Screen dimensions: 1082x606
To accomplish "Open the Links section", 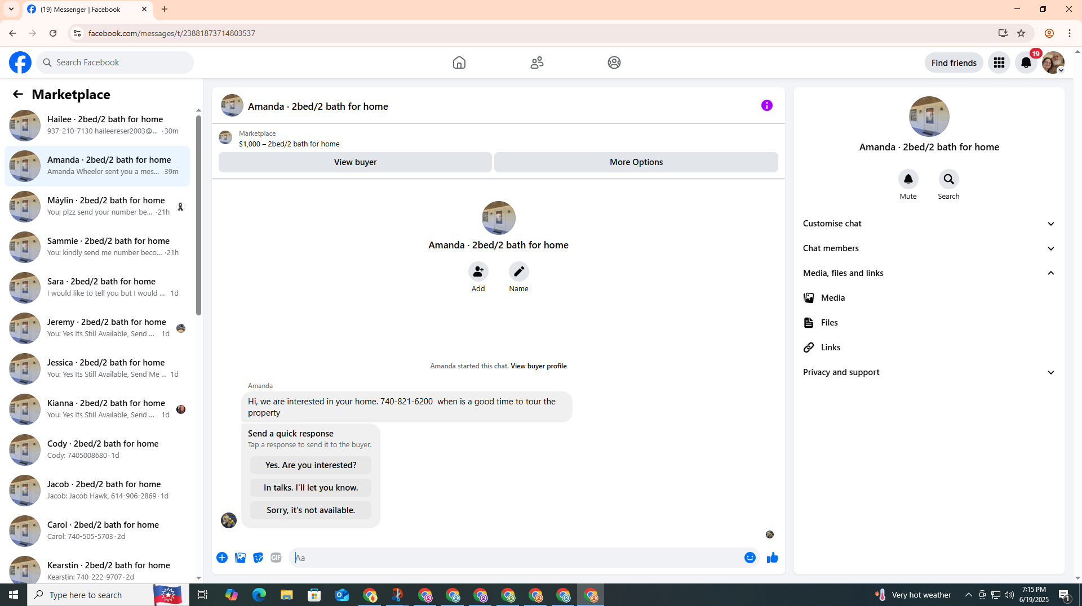I will click(x=929, y=347).
